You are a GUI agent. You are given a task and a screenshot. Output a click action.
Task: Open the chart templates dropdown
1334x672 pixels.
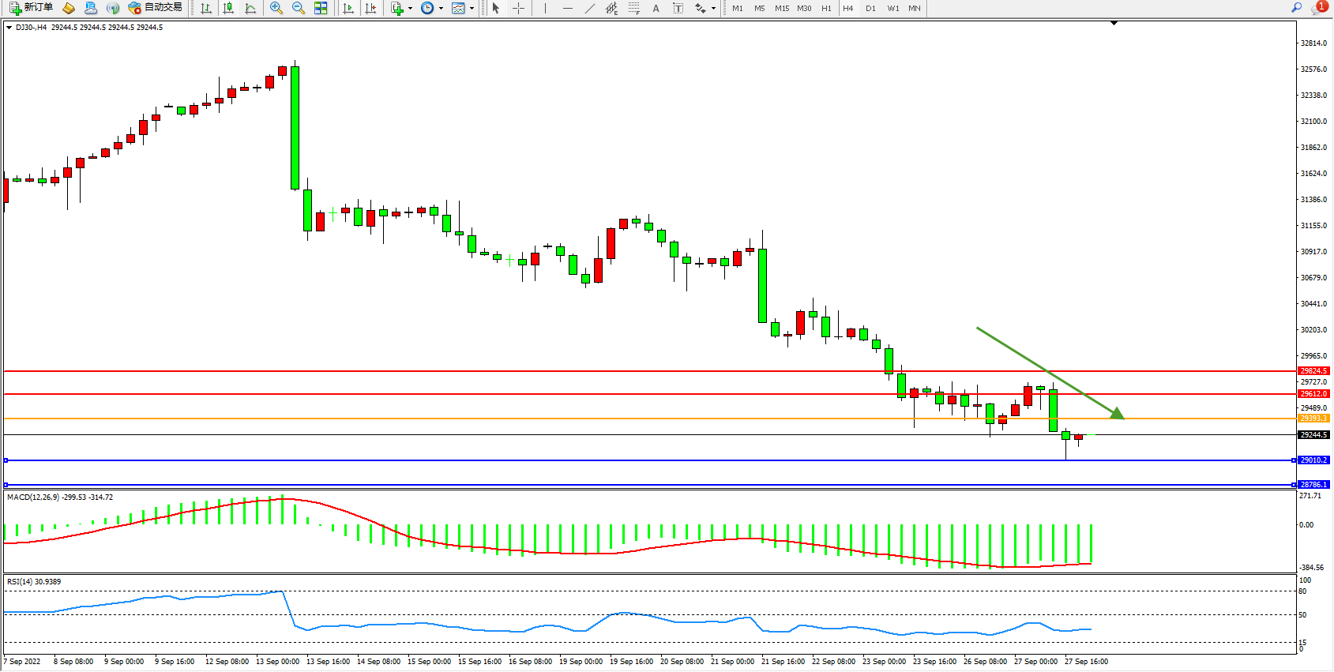472,8
